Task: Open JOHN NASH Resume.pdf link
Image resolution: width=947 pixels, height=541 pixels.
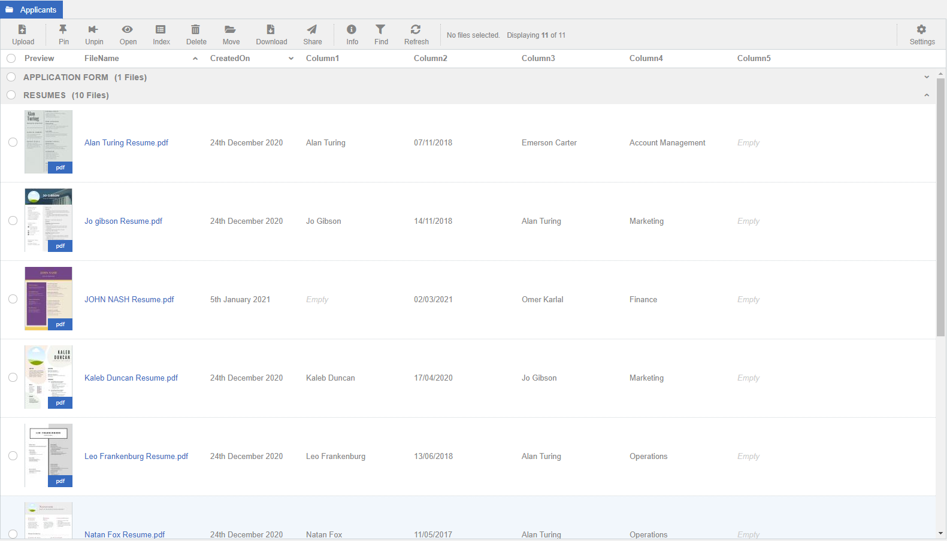Action: click(129, 299)
